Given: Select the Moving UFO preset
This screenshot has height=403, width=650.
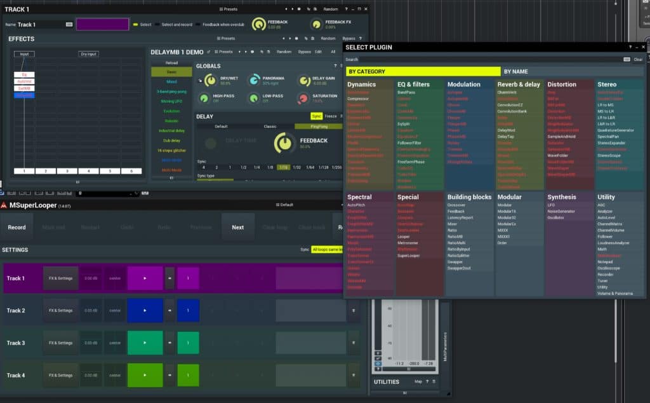Looking at the screenshot, I should (171, 101).
